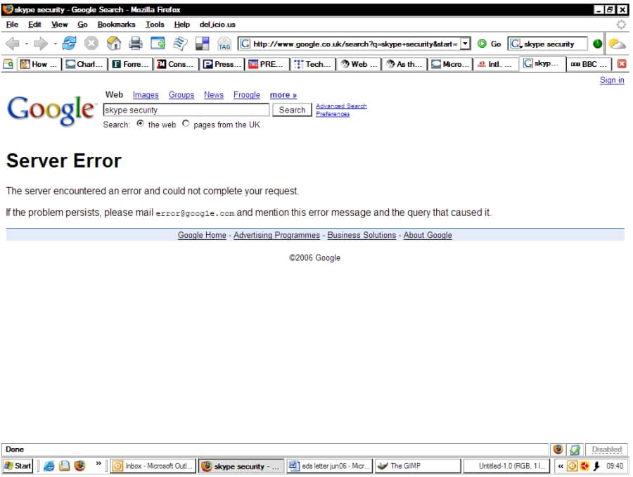Open the Sign in link
633x477 pixels.
[x=612, y=80]
